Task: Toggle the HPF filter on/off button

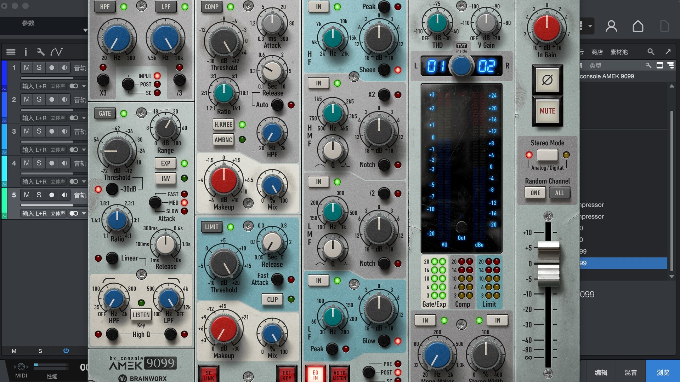Action: pos(105,7)
